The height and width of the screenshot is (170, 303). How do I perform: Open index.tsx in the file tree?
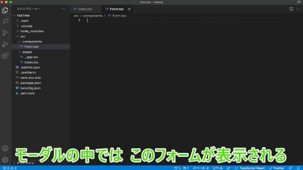coord(41,62)
